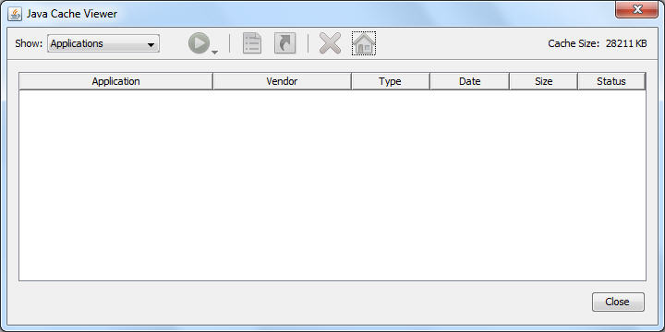Sort by the Date column header
This screenshot has height=332, width=665.
tap(469, 81)
